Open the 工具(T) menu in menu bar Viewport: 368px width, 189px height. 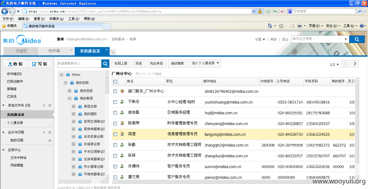[74, 19]
